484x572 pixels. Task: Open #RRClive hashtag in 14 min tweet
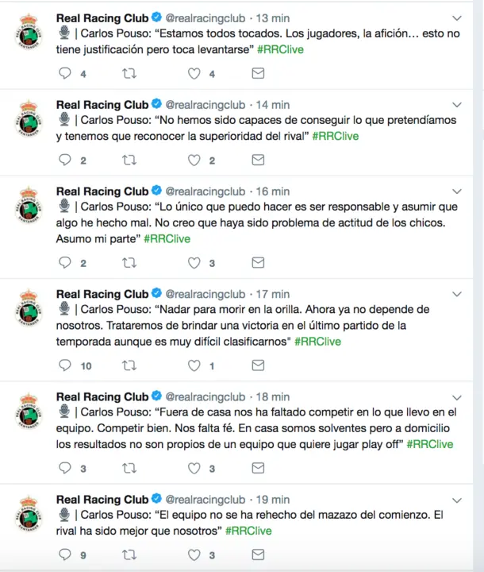(335, 136)
